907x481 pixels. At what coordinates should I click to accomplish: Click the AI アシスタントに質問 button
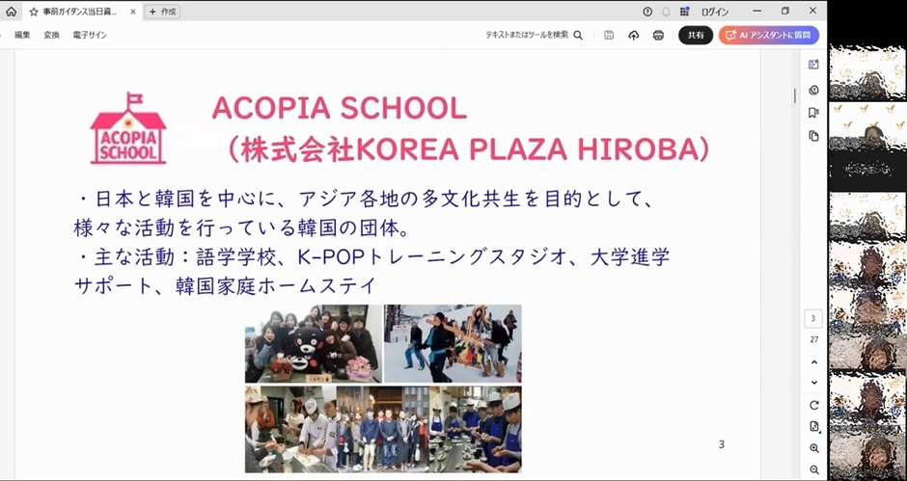click(x=769, y=36)
